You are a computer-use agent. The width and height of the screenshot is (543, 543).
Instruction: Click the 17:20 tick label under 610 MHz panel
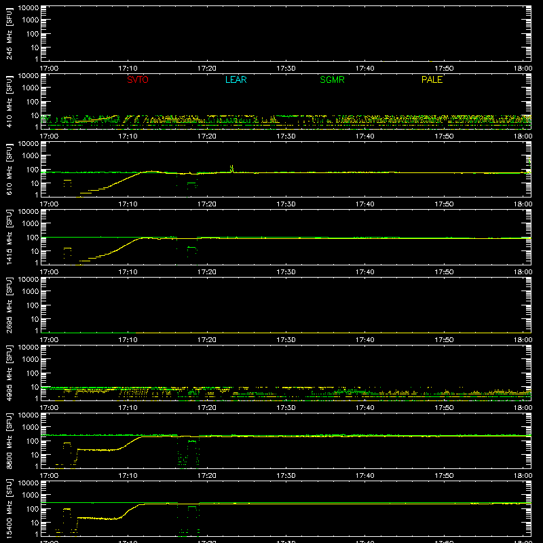(207, 204)
